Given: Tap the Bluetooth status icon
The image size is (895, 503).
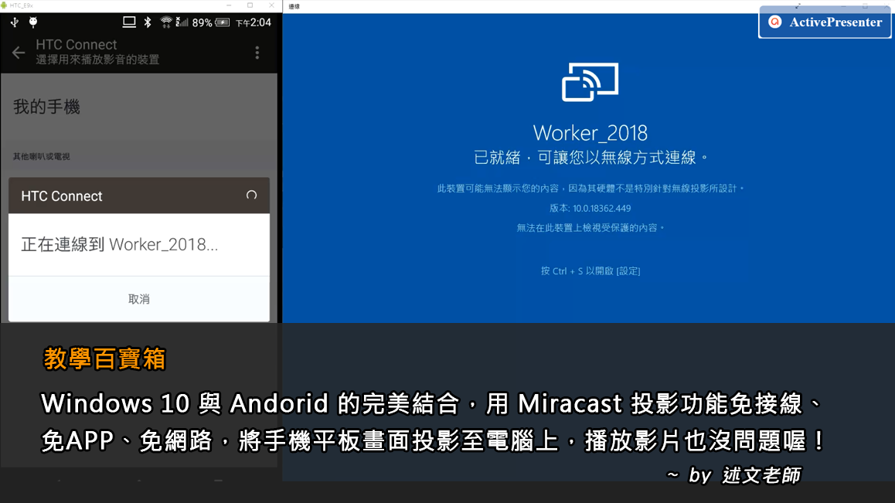Looking at the screenshot, I should coord(148,22).
